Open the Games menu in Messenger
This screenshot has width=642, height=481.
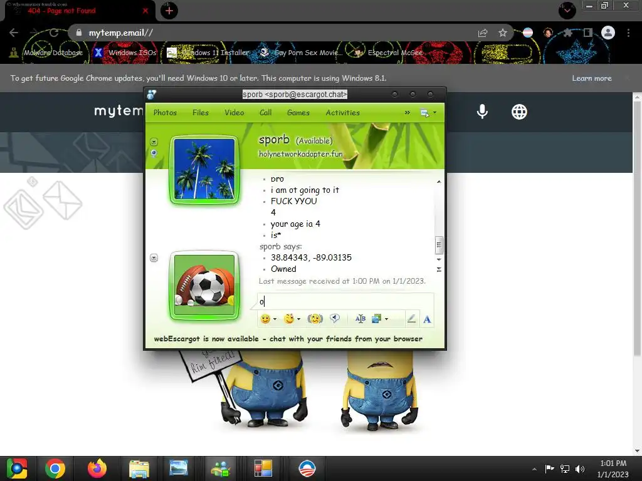pyautogui.click(x=298, y=113)
